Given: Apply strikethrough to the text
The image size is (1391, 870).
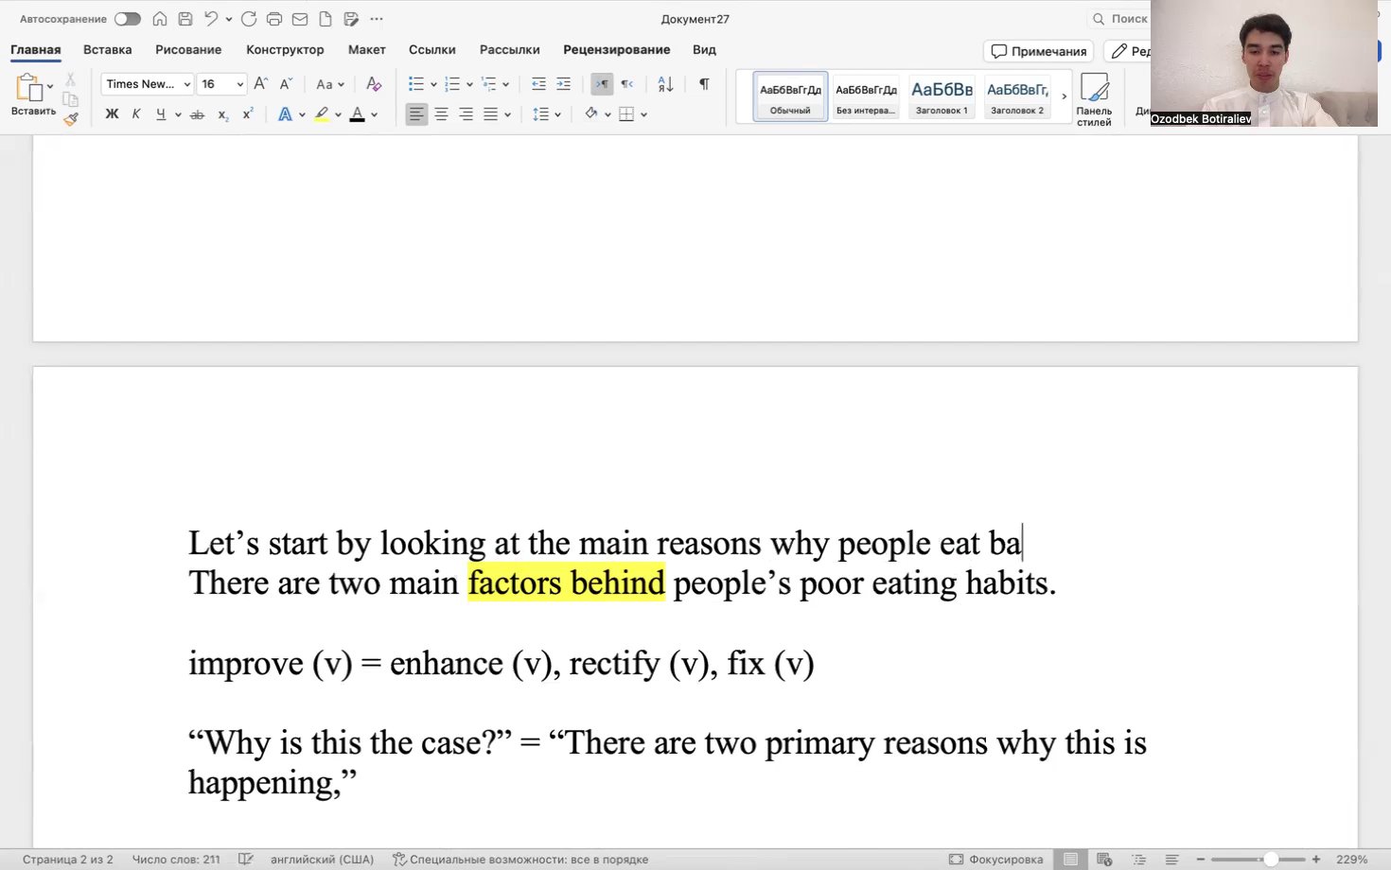Looking at the screenshot, I should [197, 113].
